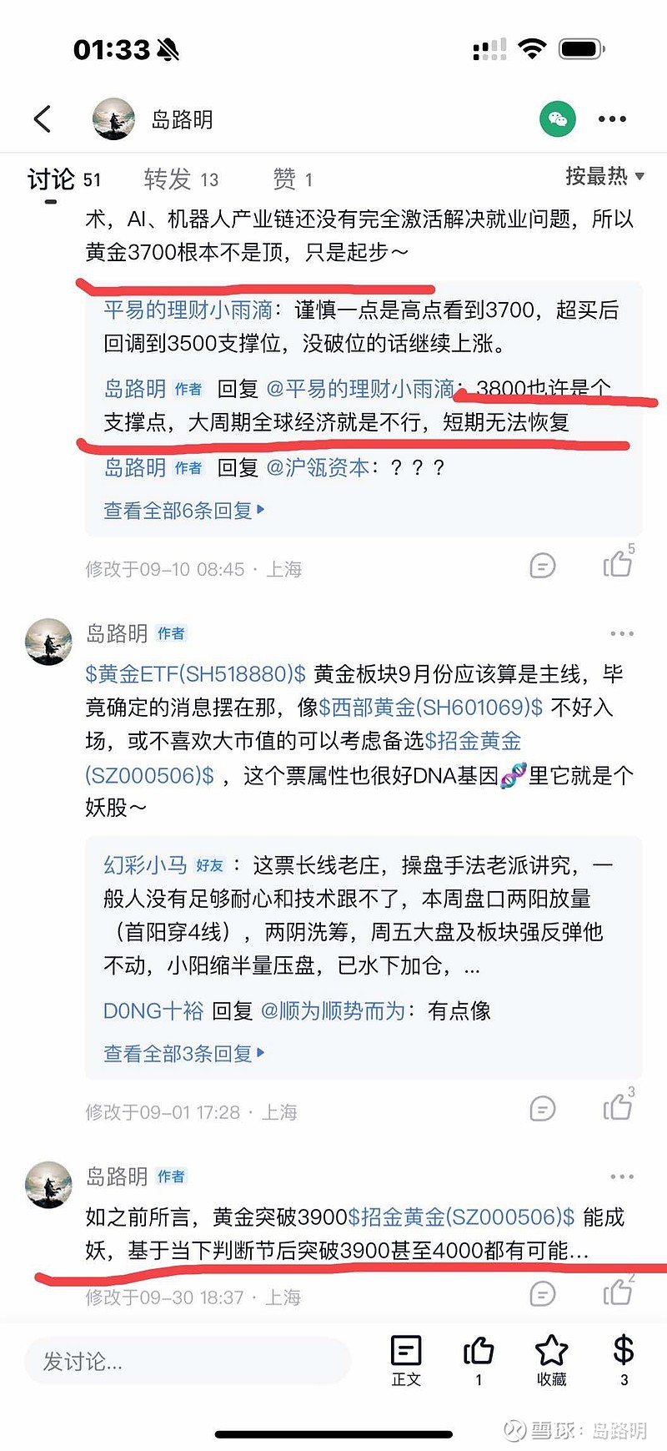The height and width of the screenshot is (1451, 667).
Task: Open WeChat share icon in header
Action: click(x=558, y=119)
